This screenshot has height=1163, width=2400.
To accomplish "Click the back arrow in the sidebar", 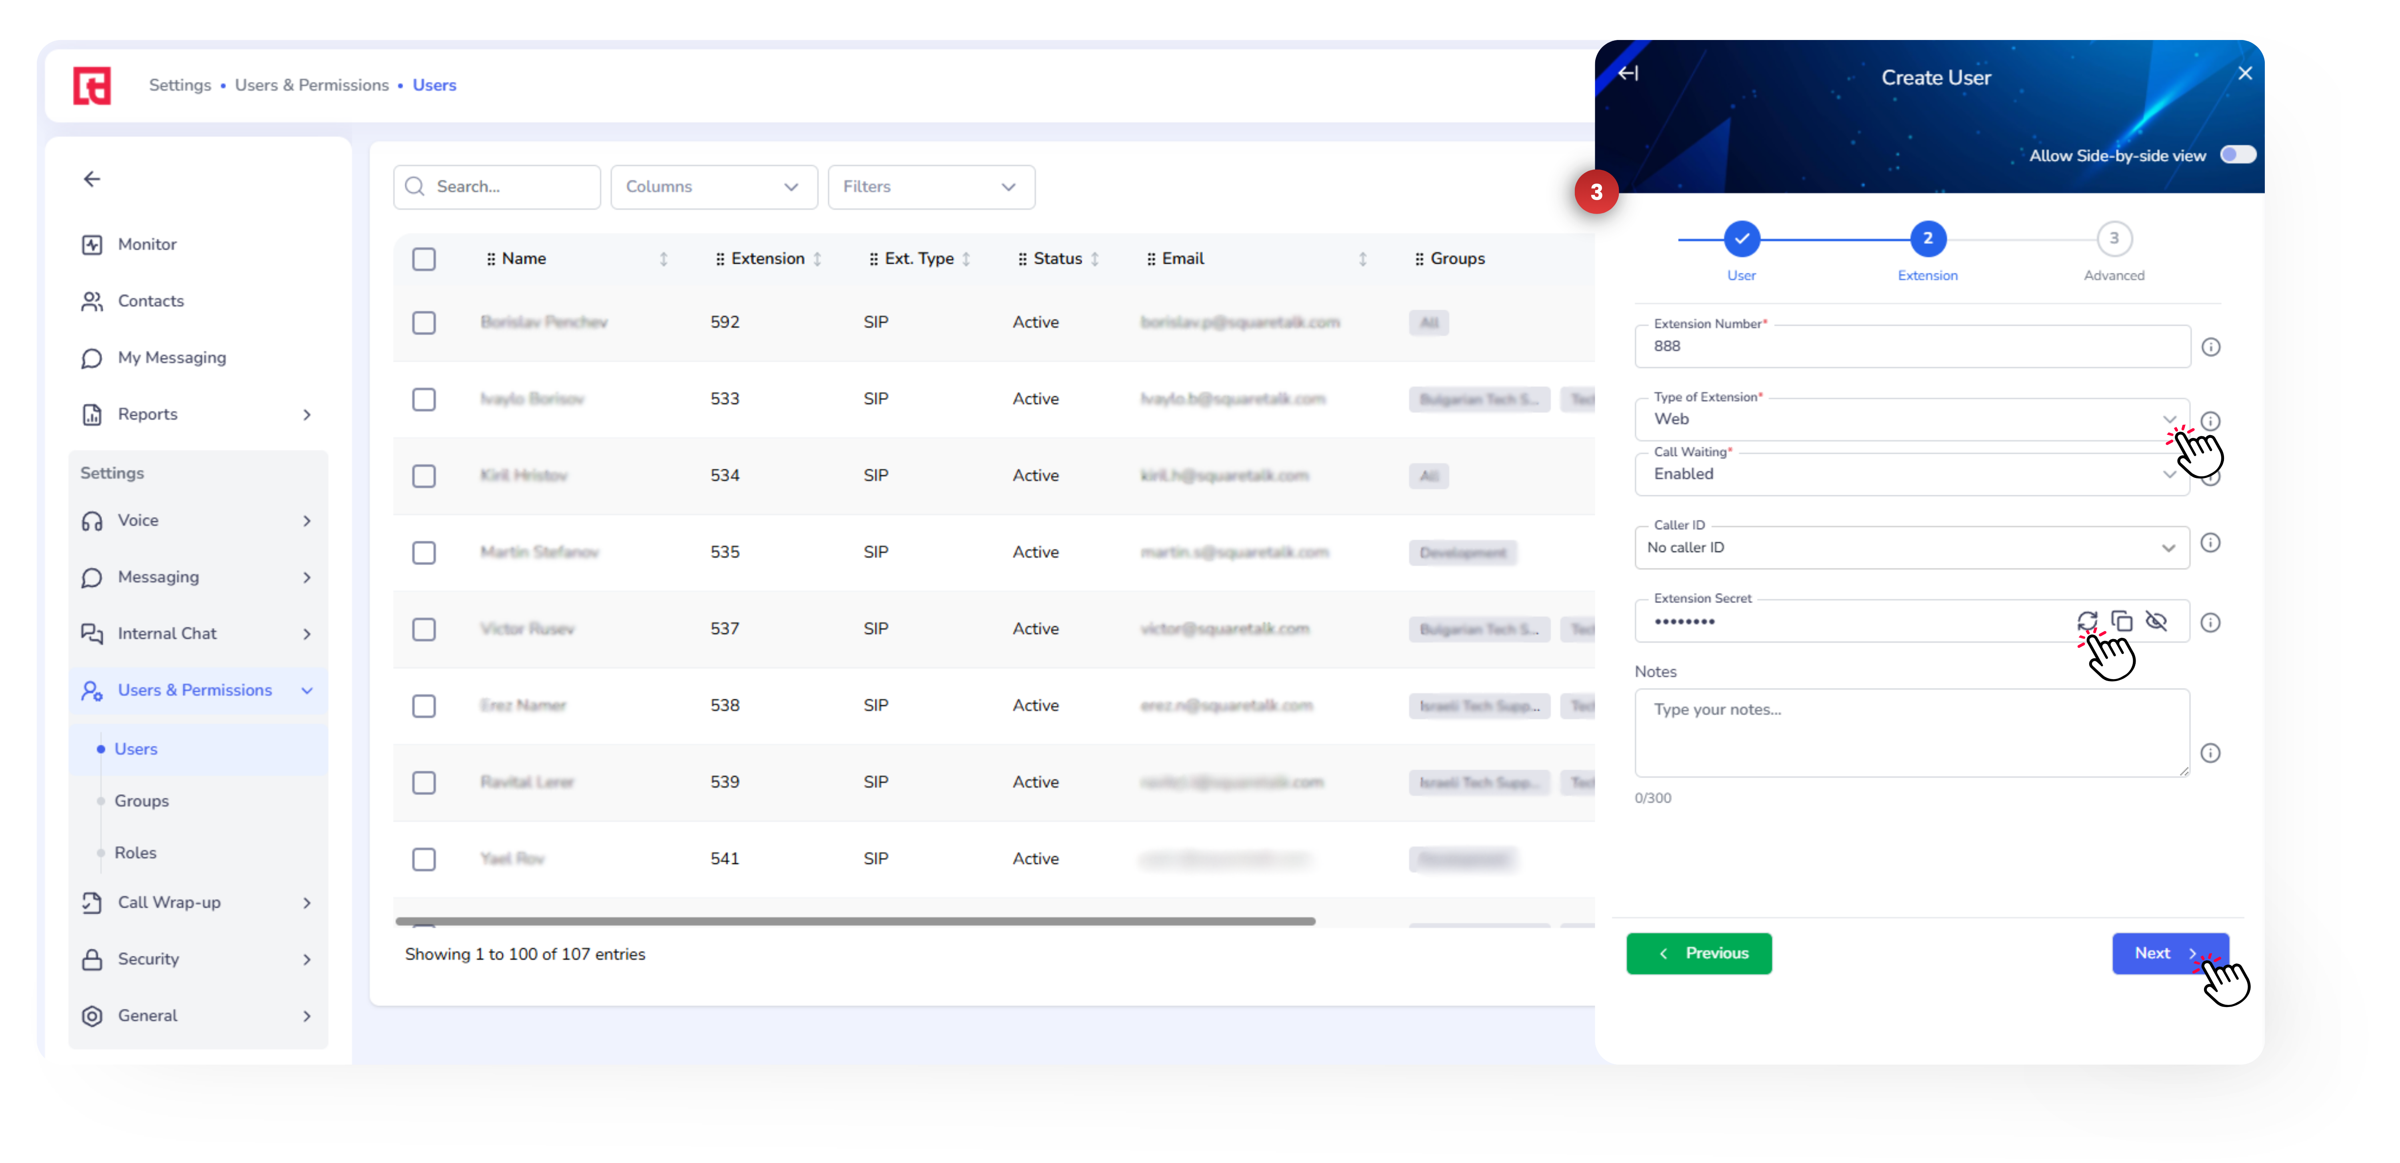I will [91, 179].
